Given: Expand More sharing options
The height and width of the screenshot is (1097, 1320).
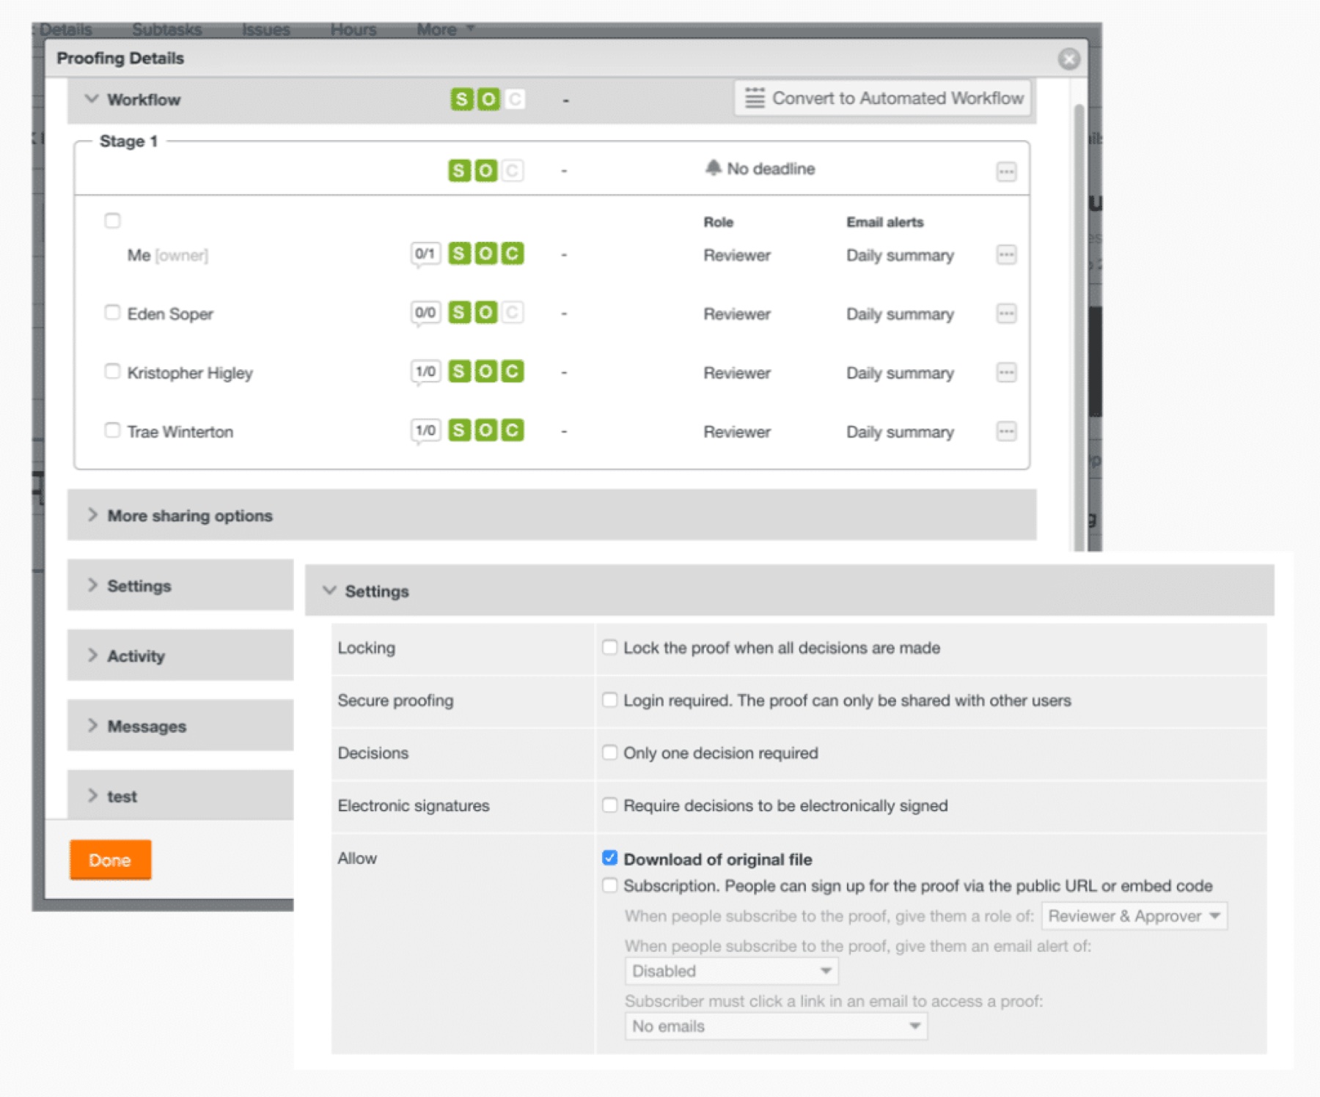Looking at the screenshot, I should tap(551, 515).
